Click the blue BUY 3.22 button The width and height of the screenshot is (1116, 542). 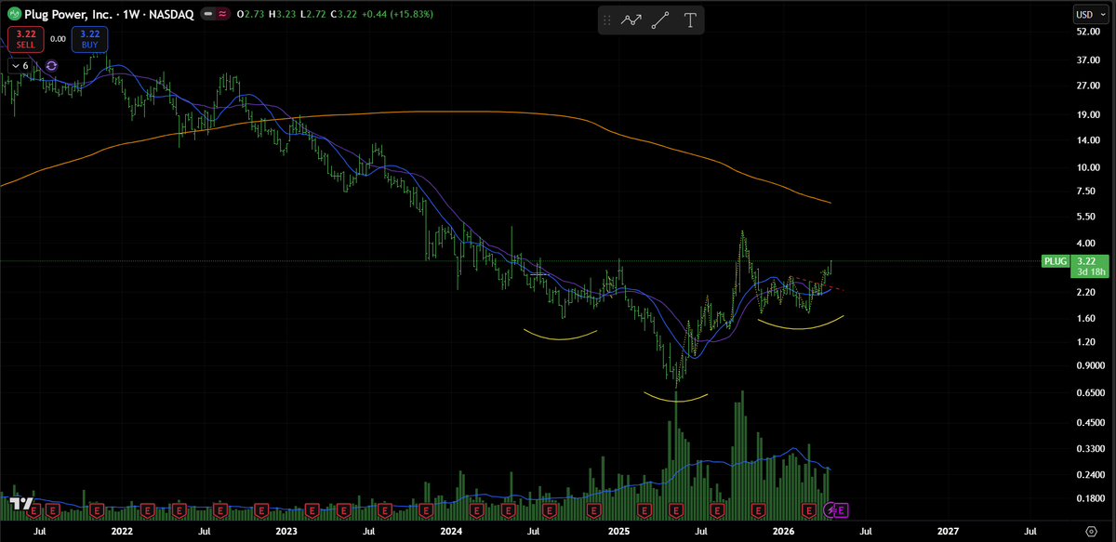tap(89, 39)
